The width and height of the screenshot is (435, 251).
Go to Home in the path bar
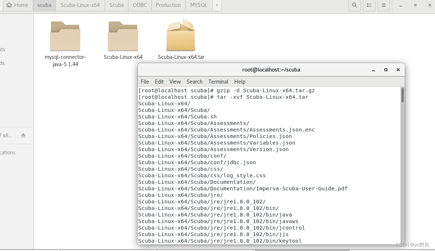click(17, 5)
